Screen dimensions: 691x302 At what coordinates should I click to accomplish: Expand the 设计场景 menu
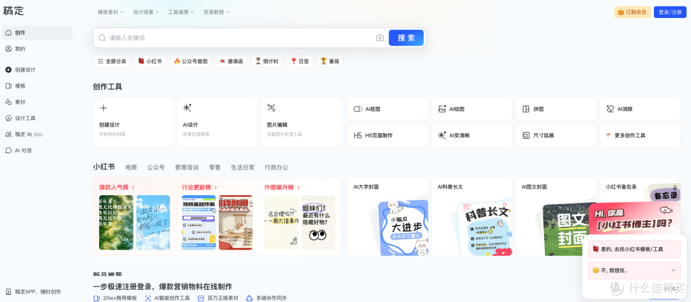[146, 12]
